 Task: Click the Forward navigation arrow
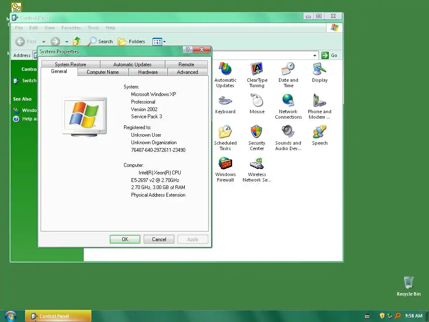(x=55, y=42)
